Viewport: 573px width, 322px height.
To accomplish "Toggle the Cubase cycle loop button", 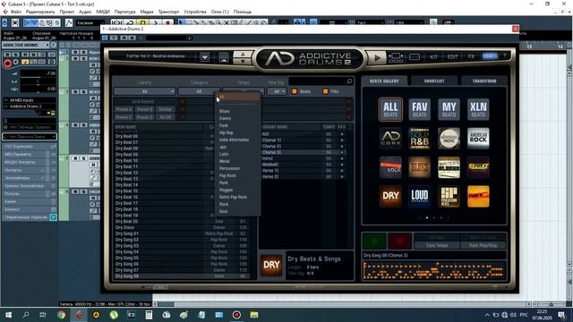I will [x=131, y=22].
